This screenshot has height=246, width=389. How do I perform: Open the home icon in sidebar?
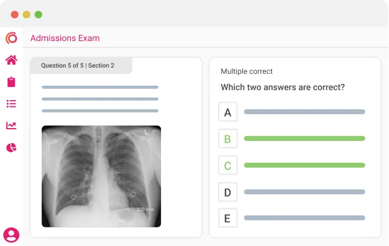[x=11, y=60]
